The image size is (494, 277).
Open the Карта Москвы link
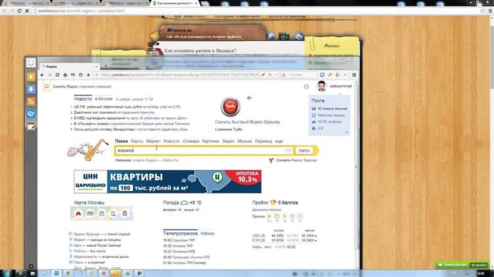[89, 203]
